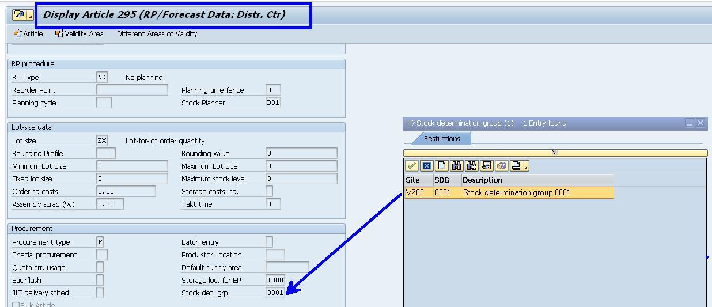This screenshot has width=712, height=307.
Task: Confirm selection with green checkmark icon
Action: pos(412,166)
